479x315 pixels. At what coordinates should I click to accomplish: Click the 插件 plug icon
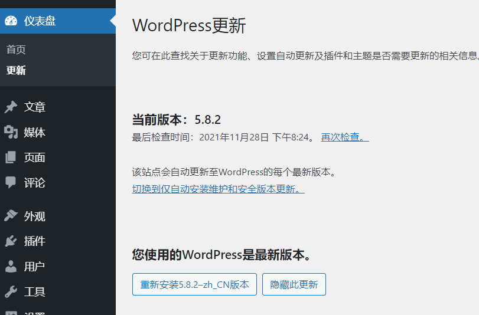[x=11, y=241]
